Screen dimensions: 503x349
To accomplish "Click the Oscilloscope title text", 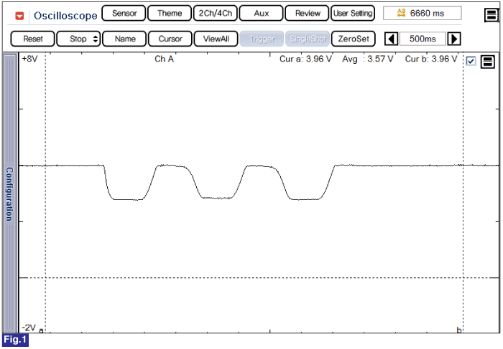I will coord(65,16).
